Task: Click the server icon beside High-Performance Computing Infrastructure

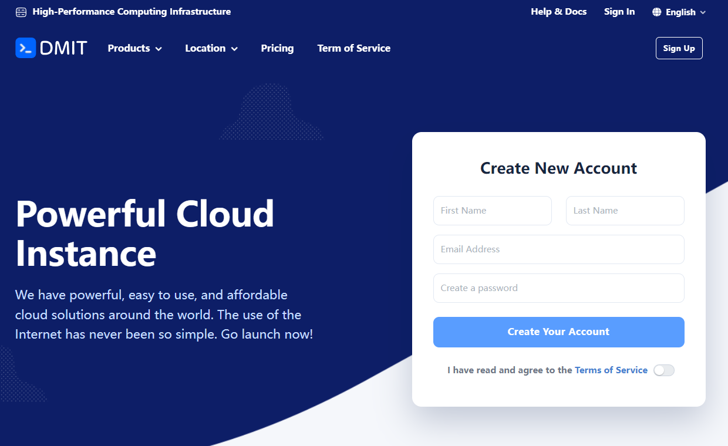Action: click(x=21, y=12)
